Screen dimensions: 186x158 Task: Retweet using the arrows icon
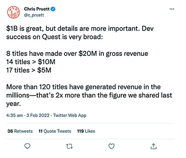(x=69, y=146)
